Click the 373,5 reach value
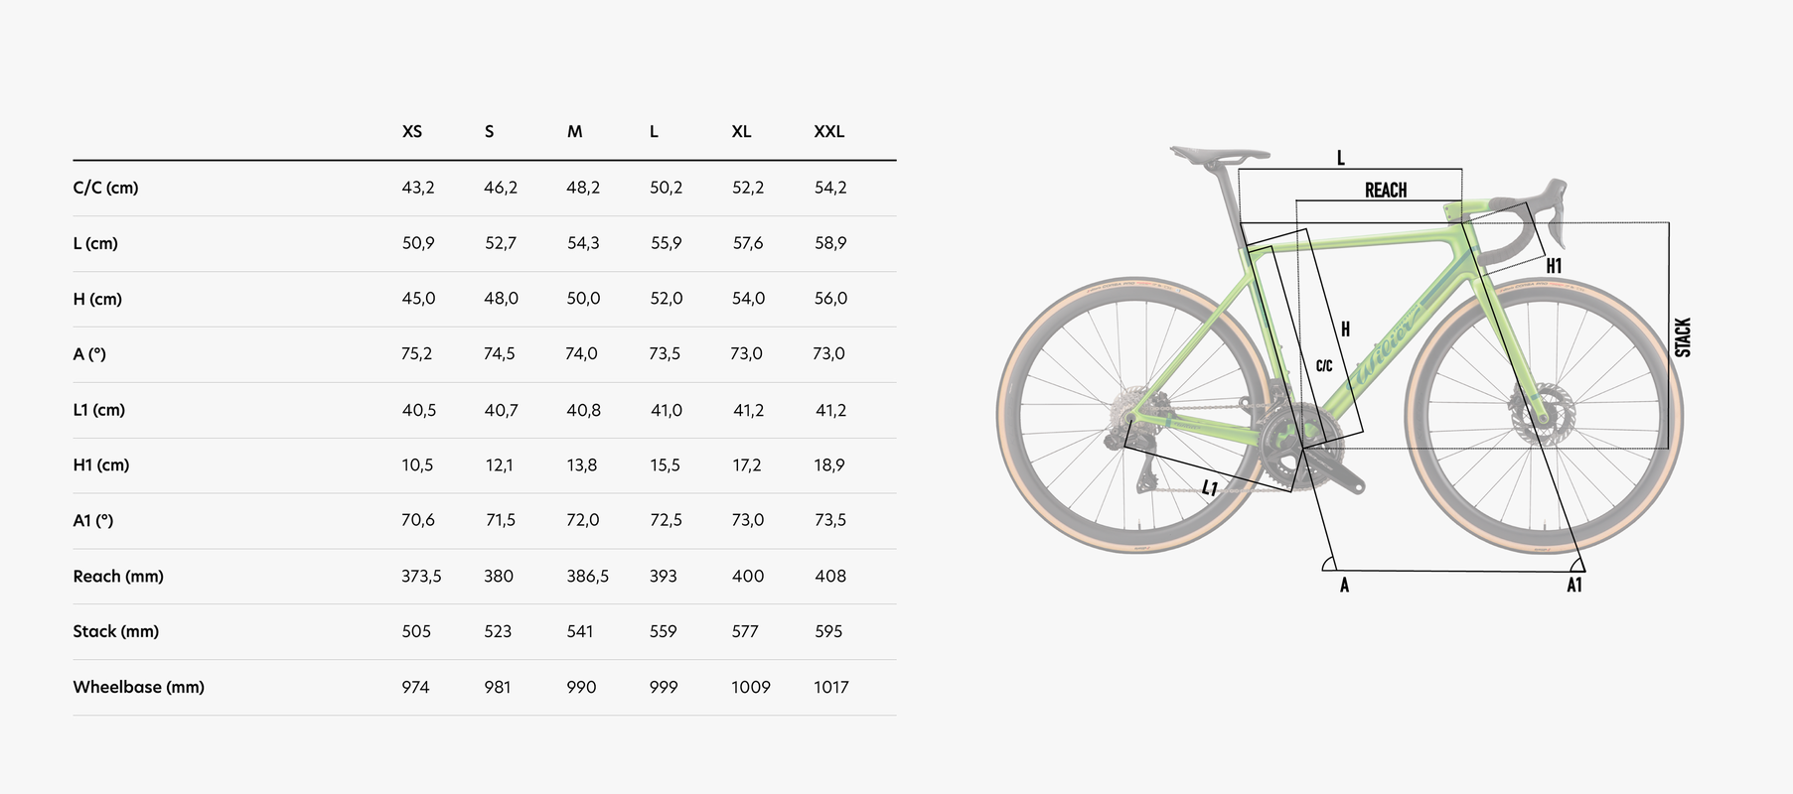The image size is (1793, 794). click(421, 576)
